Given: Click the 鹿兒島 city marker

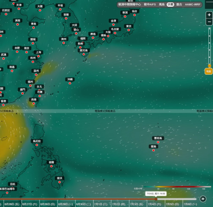Looking at the screenshot, I should (84, 54).
